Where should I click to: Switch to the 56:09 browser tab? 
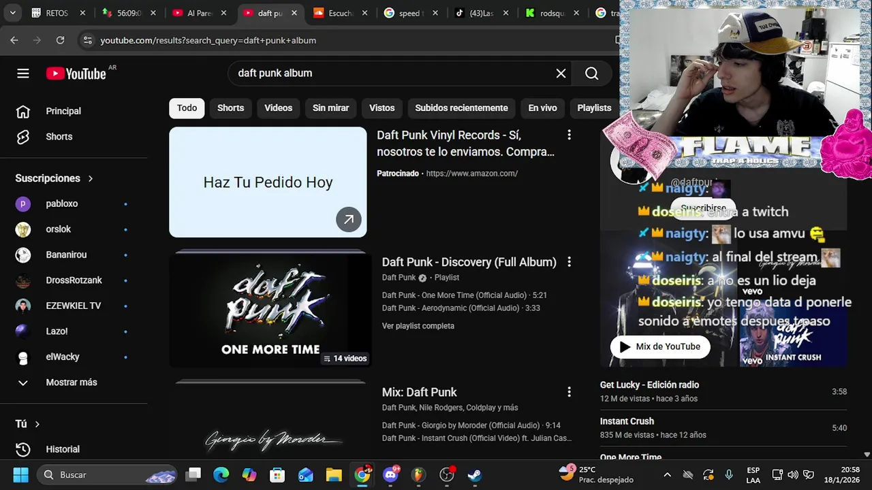click(x=128, y=13)
